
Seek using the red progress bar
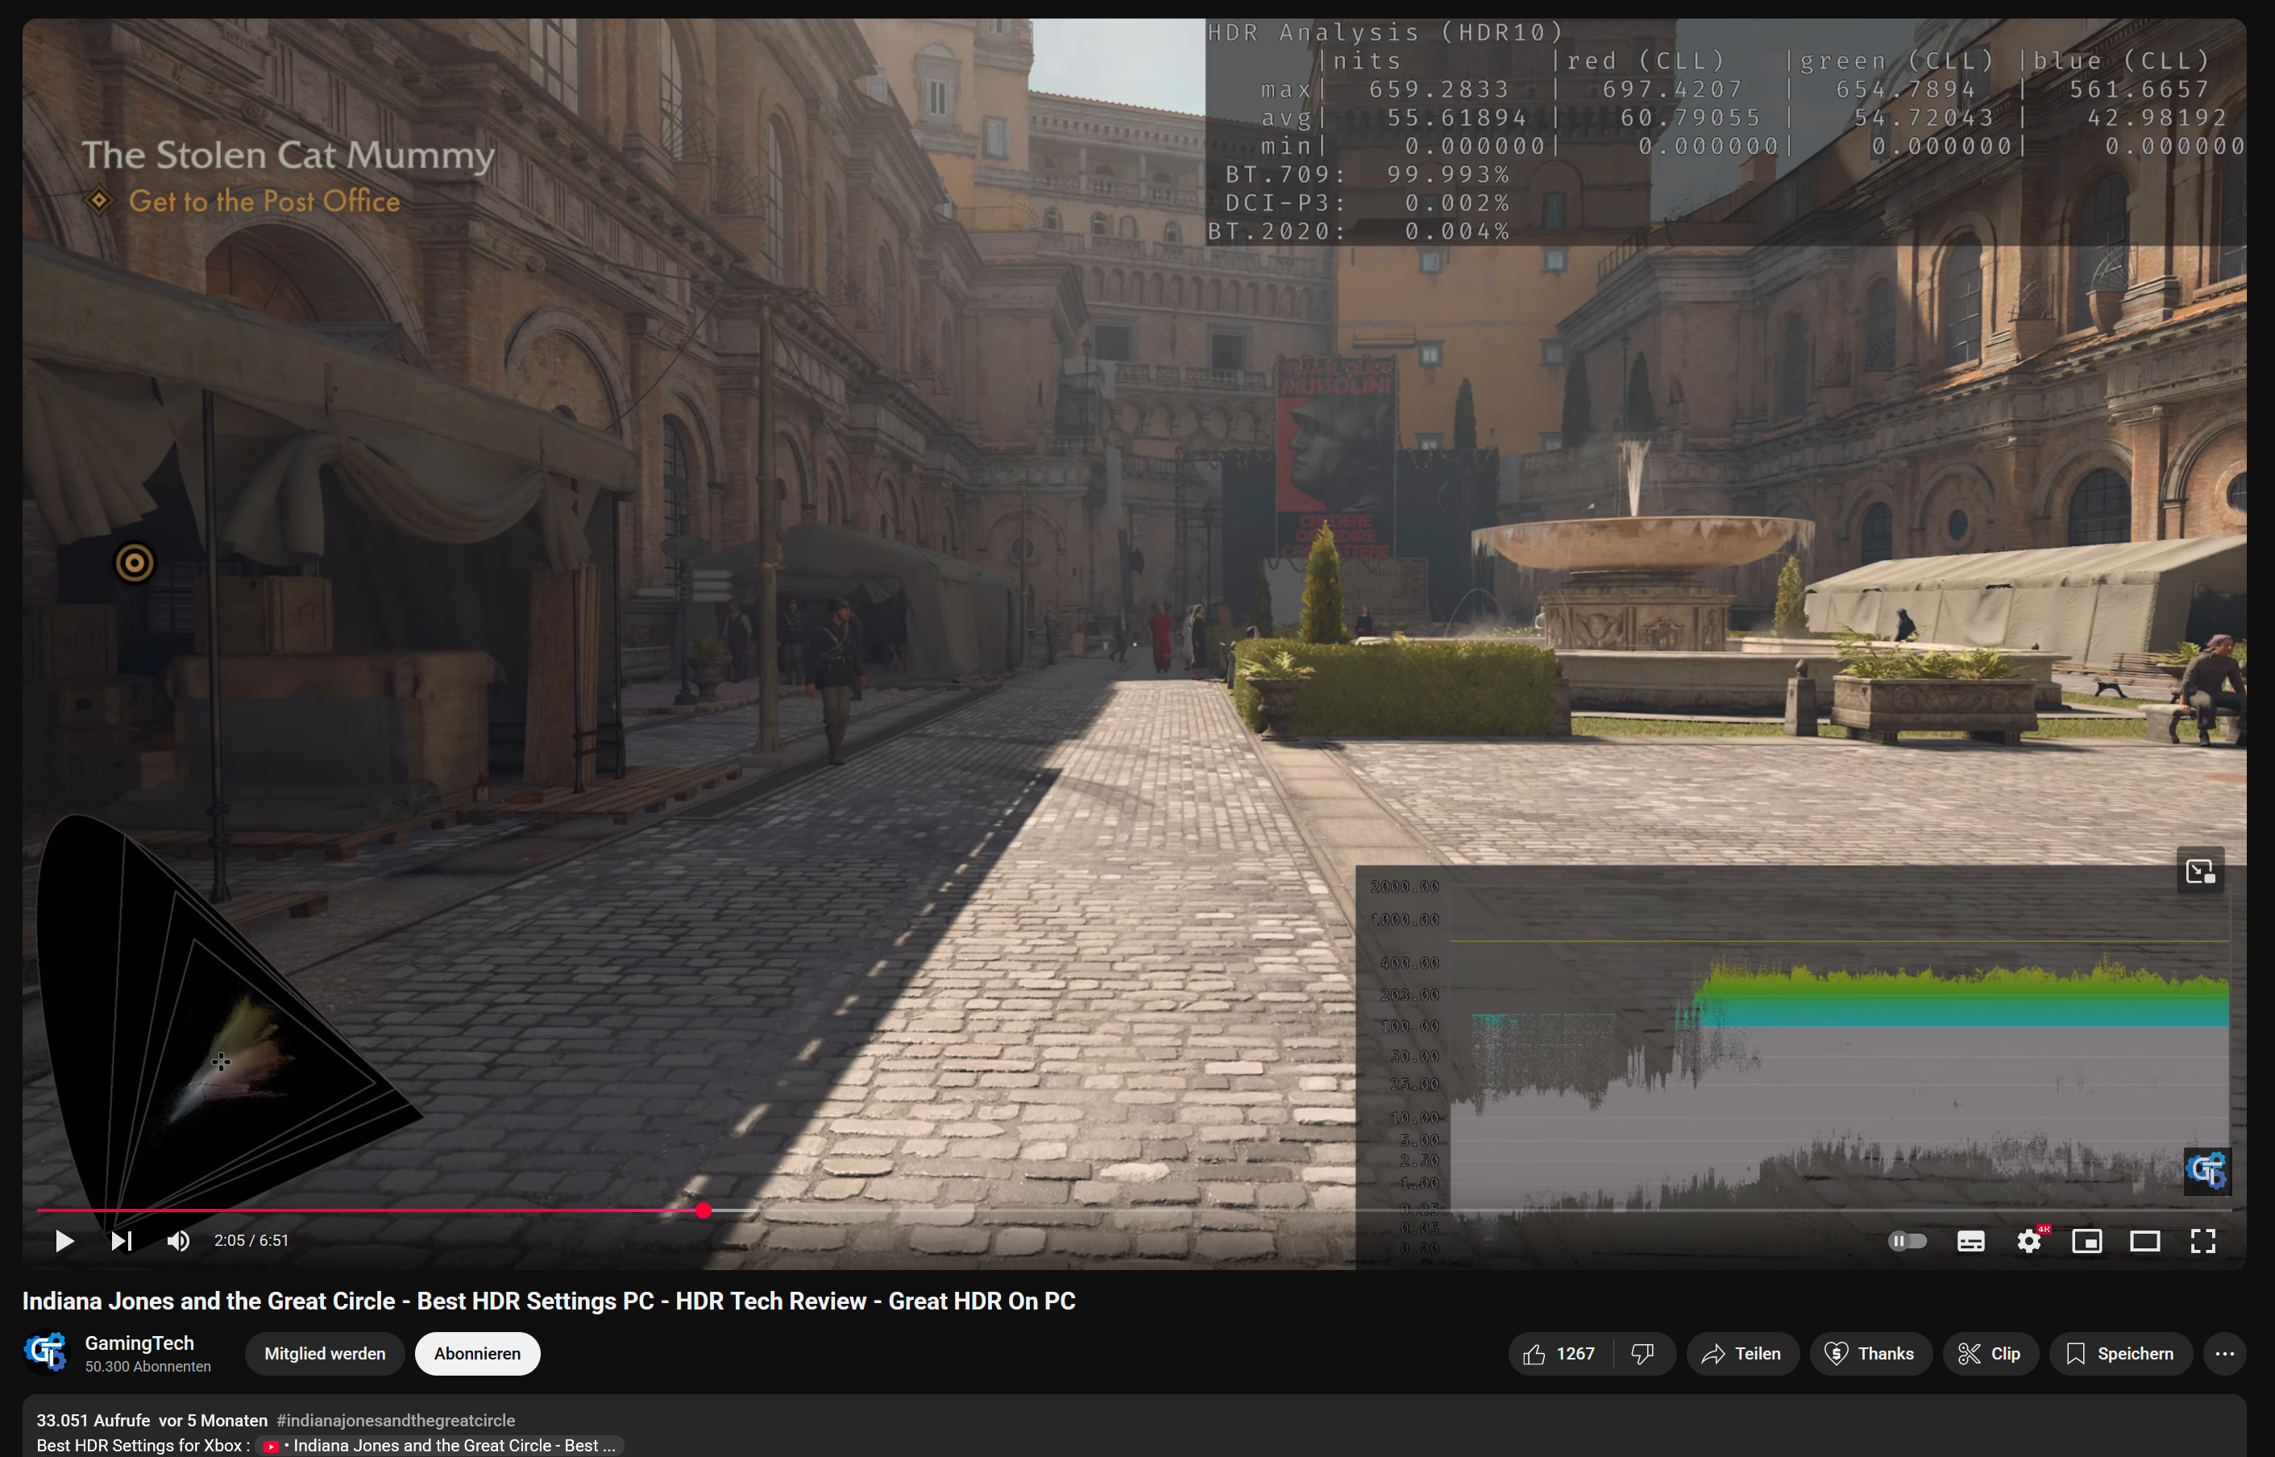pos(704,1210)
